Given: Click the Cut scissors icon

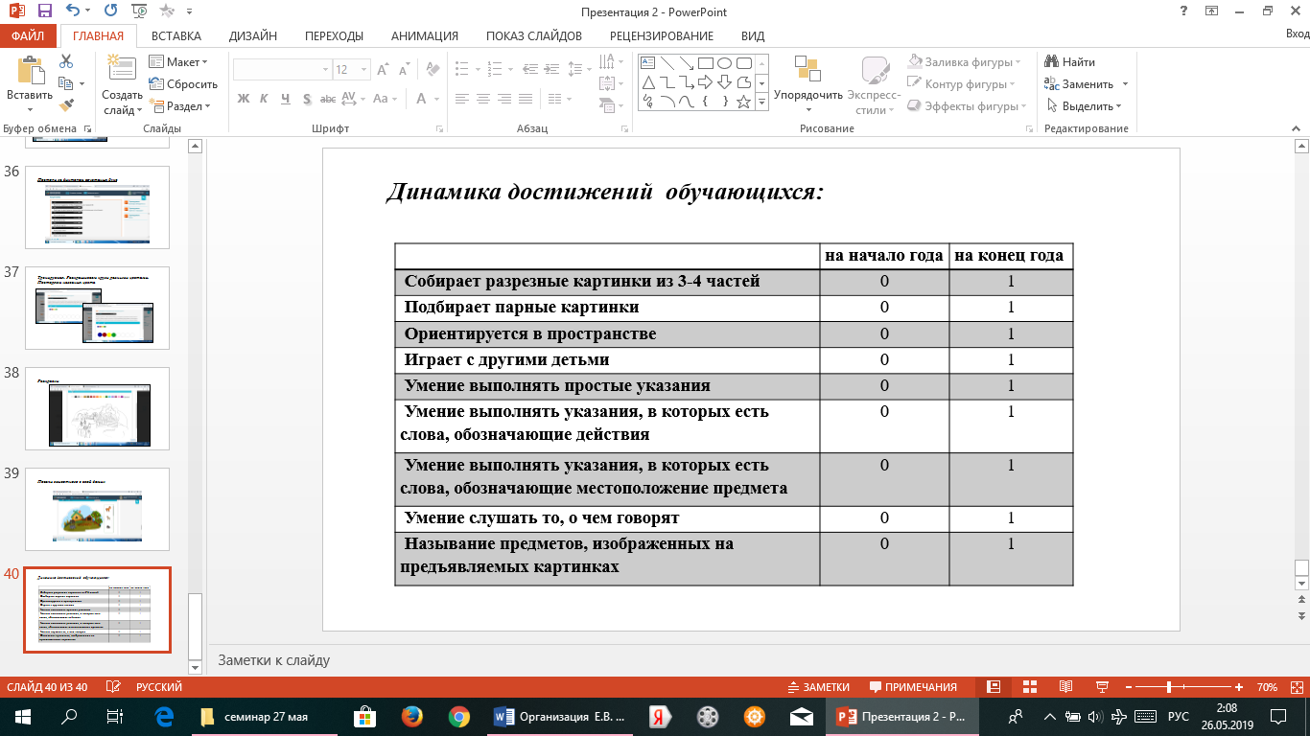Looking at the screenshot, I should coord(66,60).
